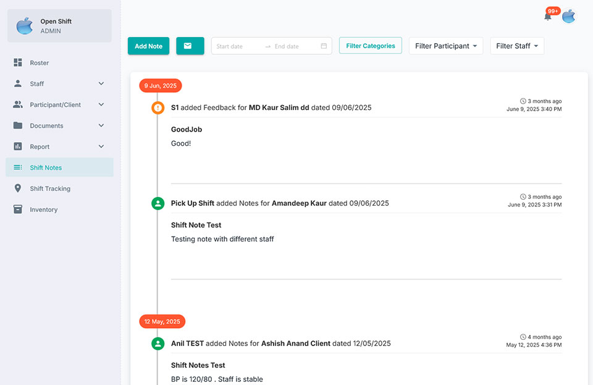
Task: Click the Start date input field
Action: pos(237,46)
